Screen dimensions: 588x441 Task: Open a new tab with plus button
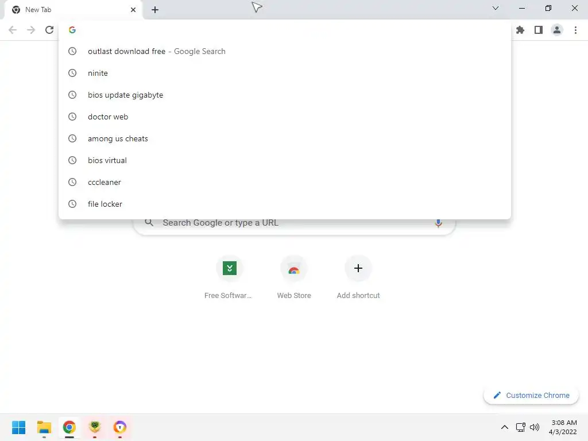point(155,10)
